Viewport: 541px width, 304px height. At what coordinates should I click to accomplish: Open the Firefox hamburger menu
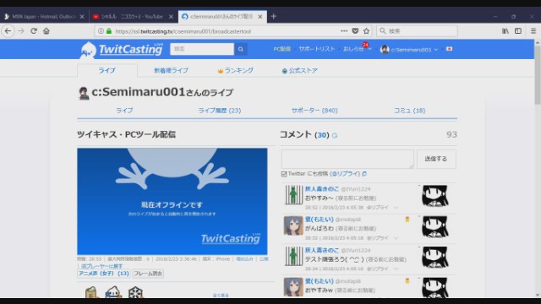(533, 31)
